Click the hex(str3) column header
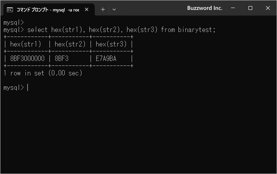Viewport: 277px width, 174px height. (111, 44)
